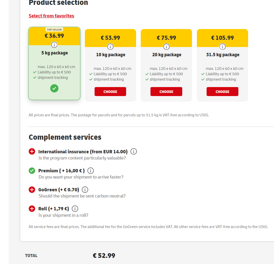Open info icon on 31.5 kg package
The width and height of the screenshot is (274, 264).
click(222, 47)
